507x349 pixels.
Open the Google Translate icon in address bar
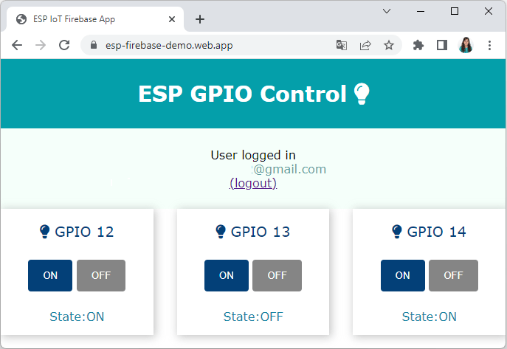click(342, 45)
